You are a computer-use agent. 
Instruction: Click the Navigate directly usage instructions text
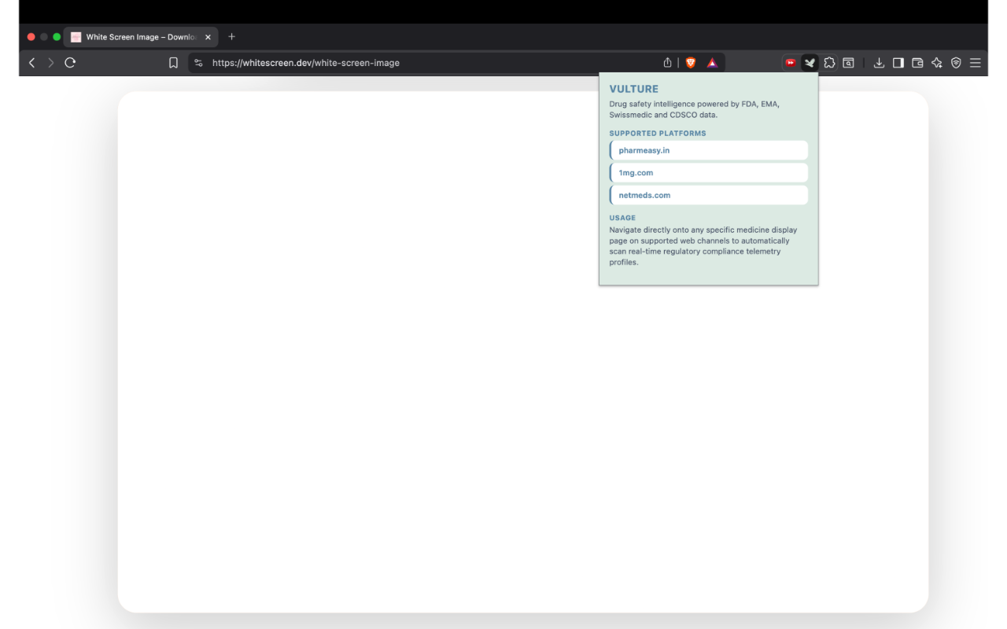coord(703,246)
